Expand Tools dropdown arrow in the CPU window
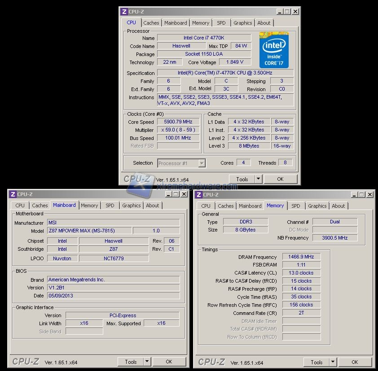 (x=258, y=179)
